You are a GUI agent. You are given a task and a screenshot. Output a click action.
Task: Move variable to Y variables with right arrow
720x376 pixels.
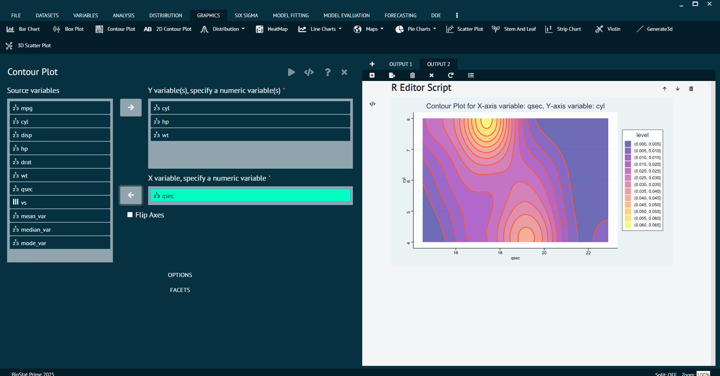tap(131, 108)
